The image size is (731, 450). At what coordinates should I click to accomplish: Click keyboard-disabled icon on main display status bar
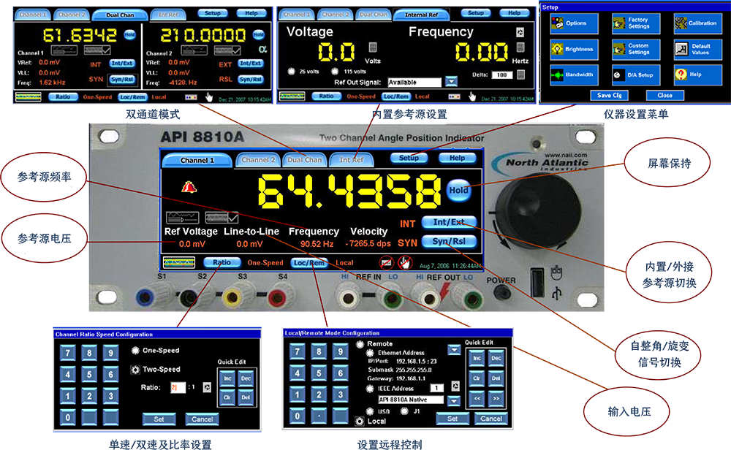(386, 263)
